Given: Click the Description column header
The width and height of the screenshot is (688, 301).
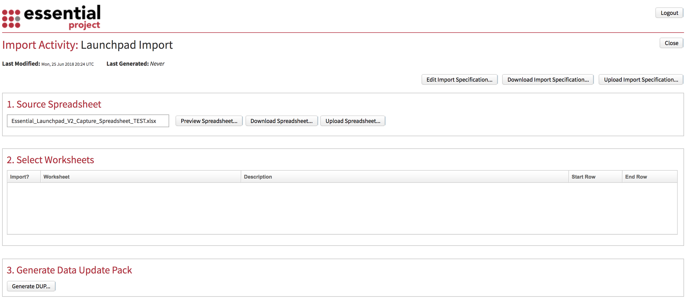Looking at the screenshot, I should click(405, 177).
